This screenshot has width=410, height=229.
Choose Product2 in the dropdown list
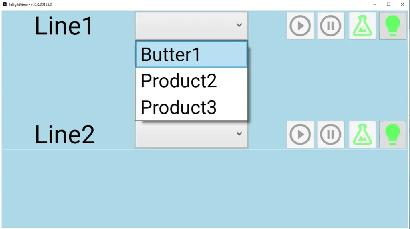191,81
